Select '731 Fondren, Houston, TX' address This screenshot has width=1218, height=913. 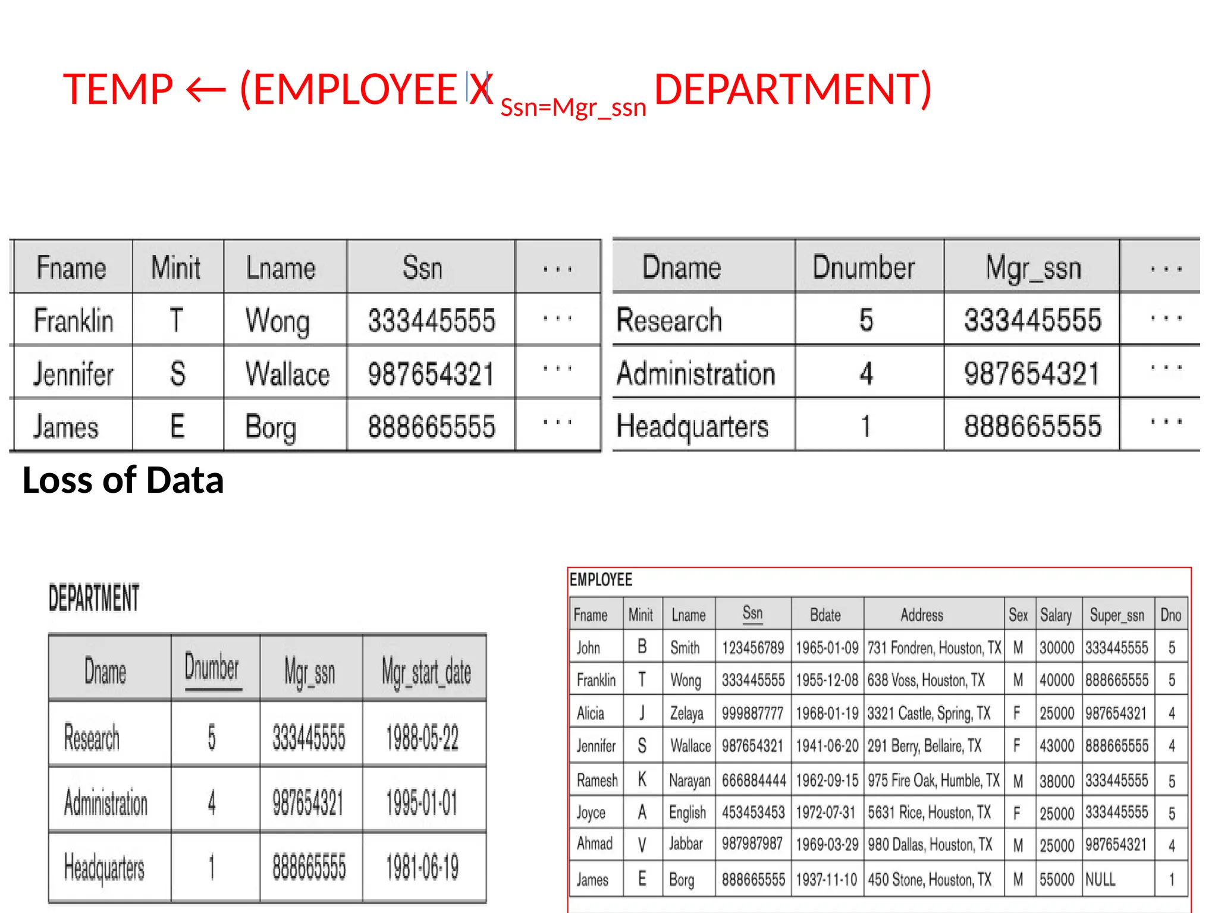click(x=934, y=648)
